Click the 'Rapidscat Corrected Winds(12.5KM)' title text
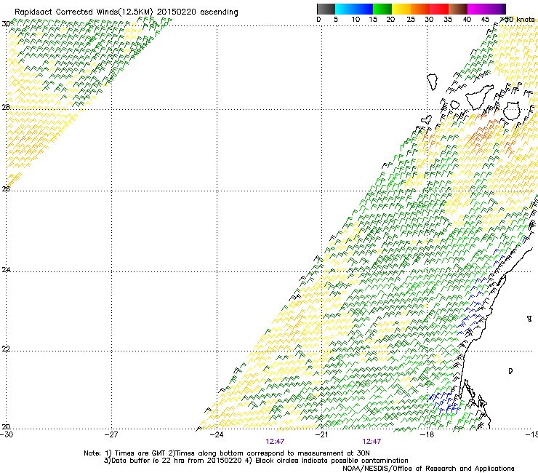538x473 pixels. (84, 12)
